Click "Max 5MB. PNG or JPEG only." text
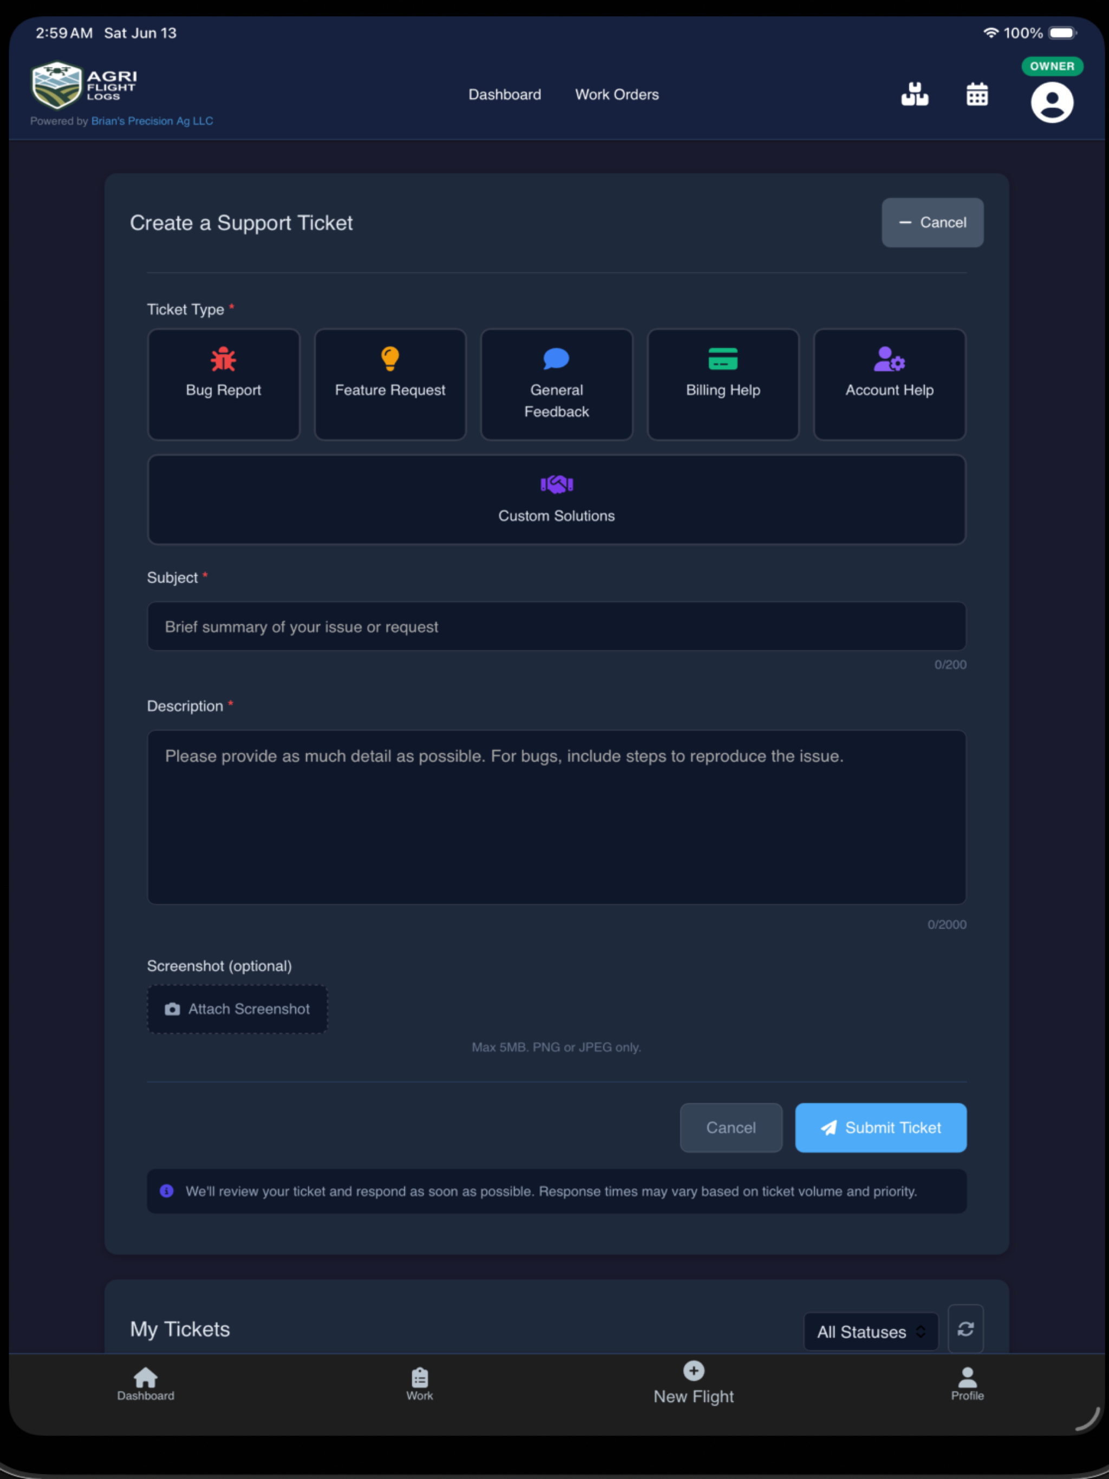 [557, 1047]
